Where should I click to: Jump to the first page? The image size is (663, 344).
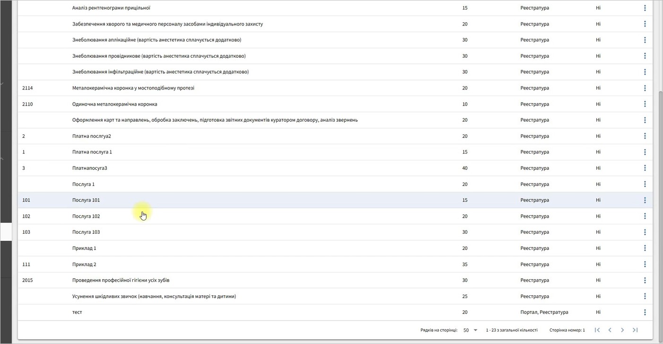pos(597,330)
